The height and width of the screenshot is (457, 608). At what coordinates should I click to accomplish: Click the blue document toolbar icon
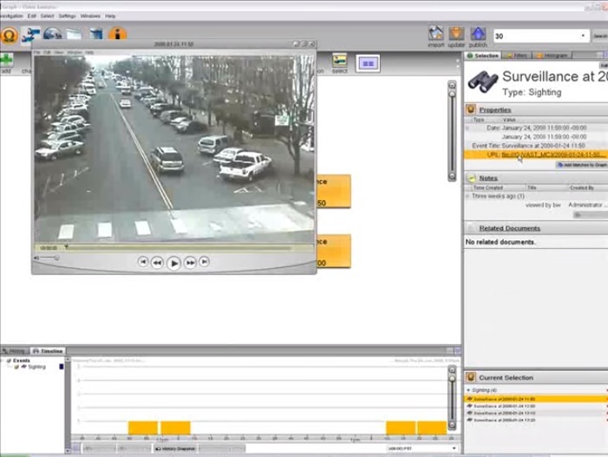96,34
